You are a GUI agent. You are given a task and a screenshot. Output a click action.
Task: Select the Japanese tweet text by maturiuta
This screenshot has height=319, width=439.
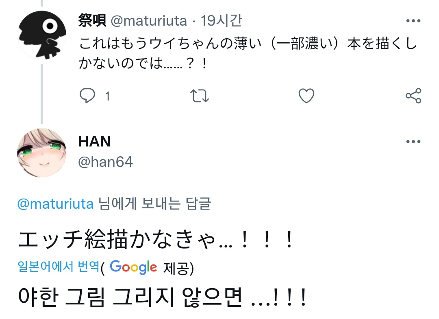248,53
